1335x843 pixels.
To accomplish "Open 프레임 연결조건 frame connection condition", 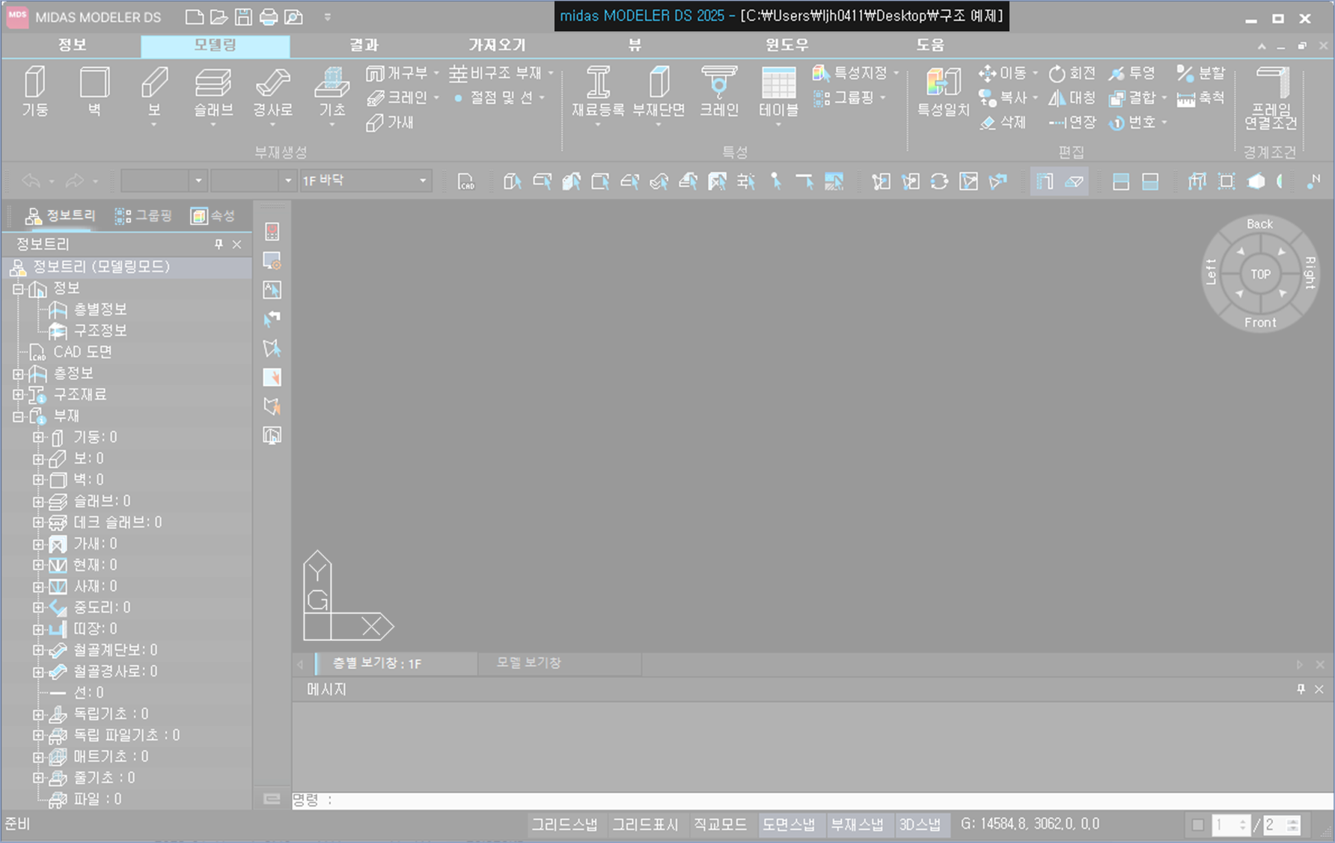I will 1271,97.
